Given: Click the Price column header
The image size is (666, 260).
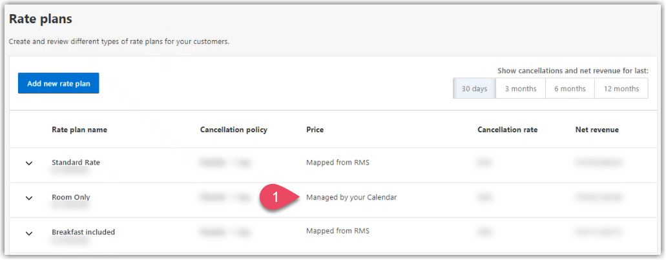Looking at the screenshot, I should (315, 130).
